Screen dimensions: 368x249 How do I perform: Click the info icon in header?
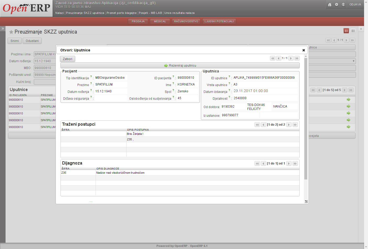tap(343, 4)
